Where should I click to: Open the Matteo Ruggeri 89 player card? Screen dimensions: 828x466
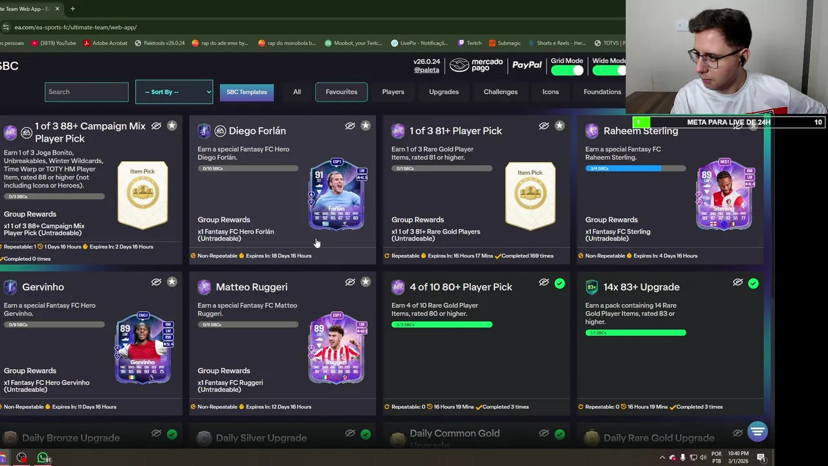coord(337,348)
